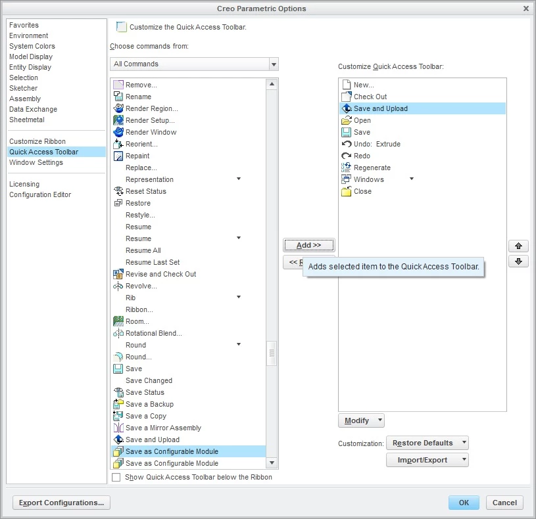The image size is (536, 519).
Task: Move selected toolbar item down arrow
Action: tap(518, 261)
